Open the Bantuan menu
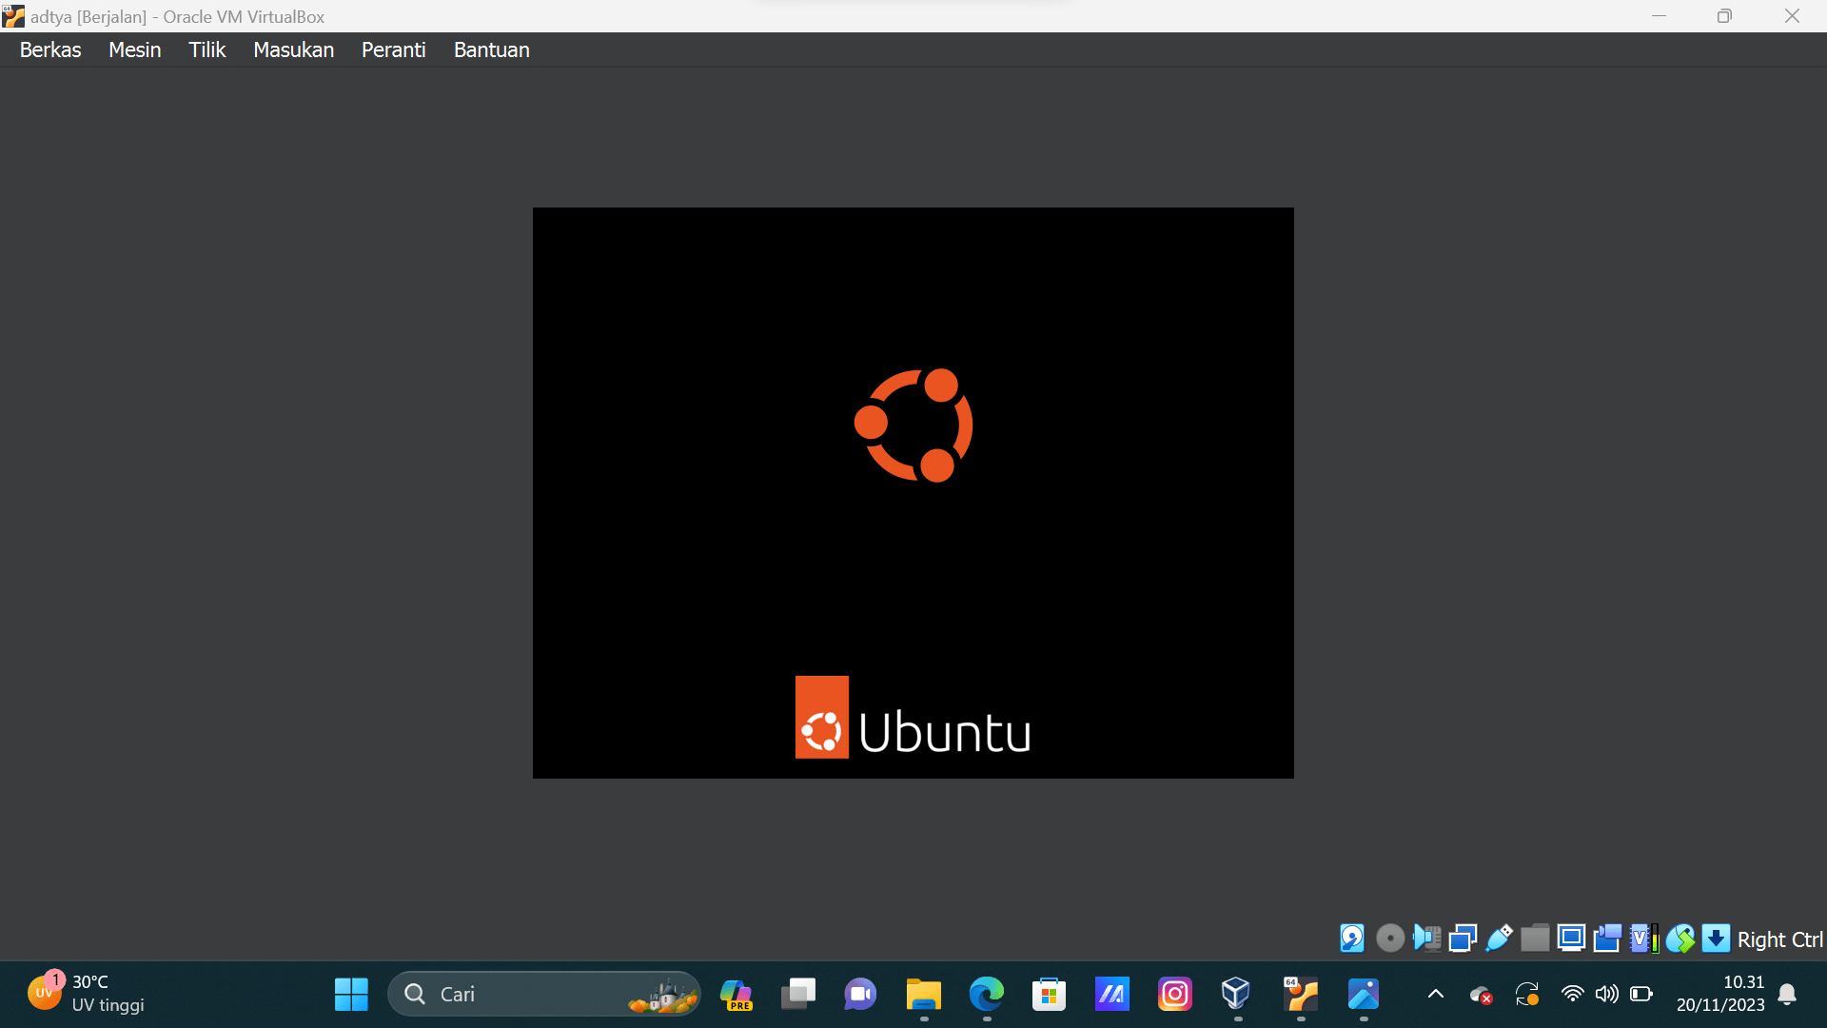 [x=491, y=49]
